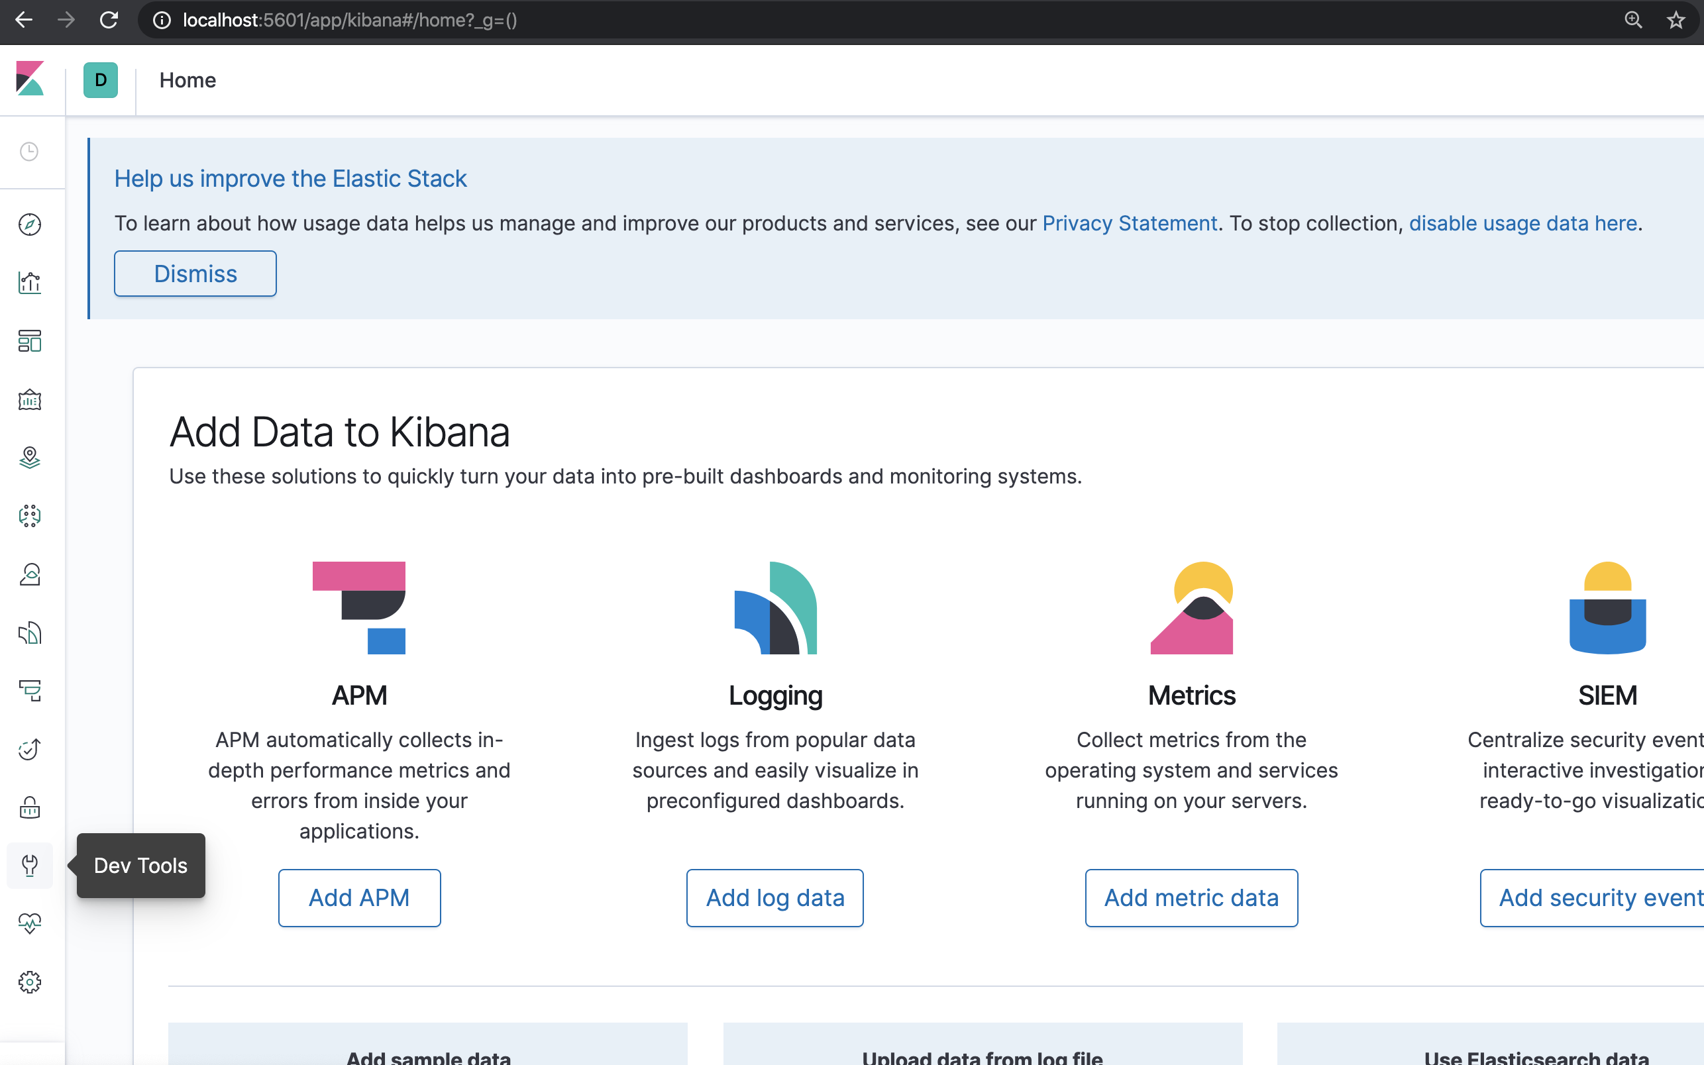
Task: Open the Dashboard sidebar icon
Action: tap(30, 342)
